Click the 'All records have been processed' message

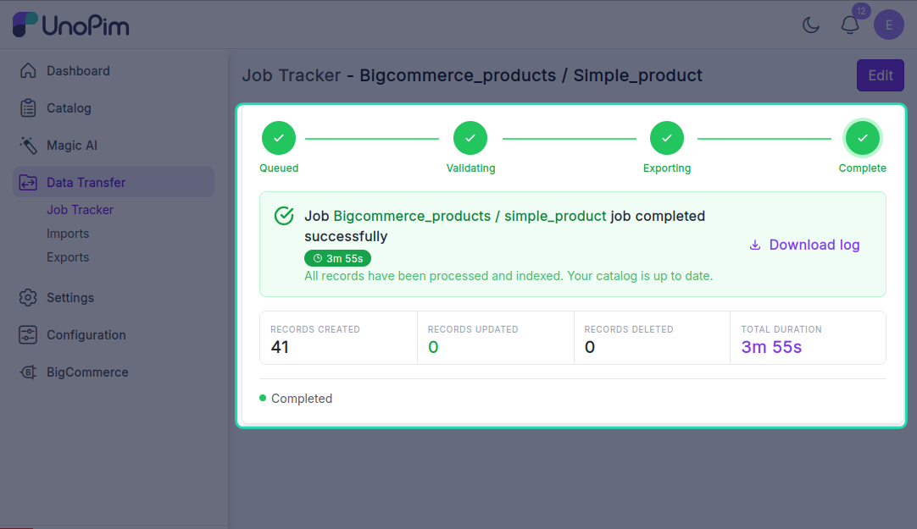click(509, 276)
